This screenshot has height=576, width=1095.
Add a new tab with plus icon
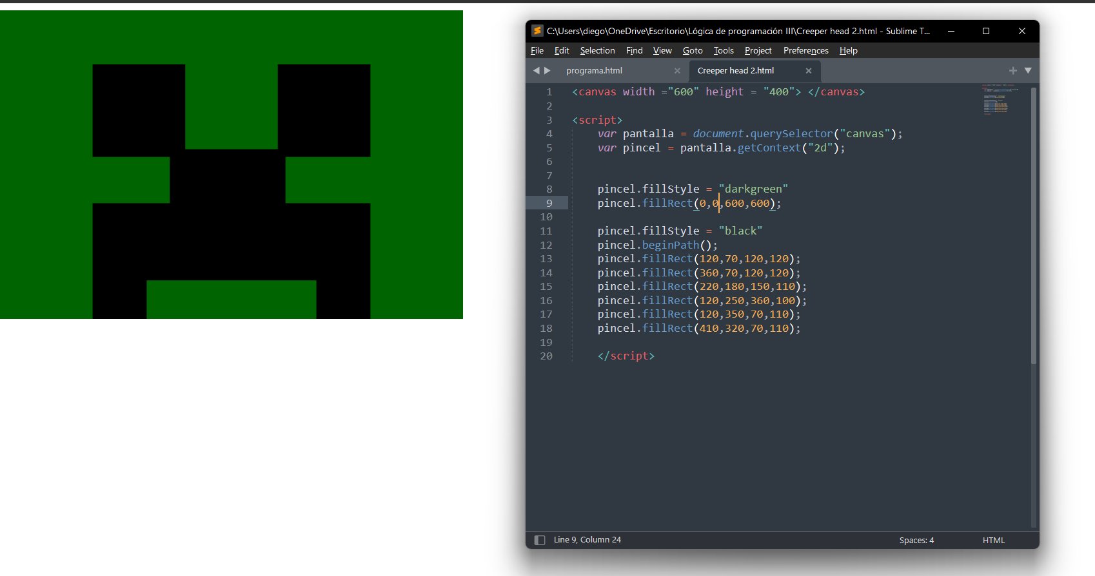[1012, 70]
